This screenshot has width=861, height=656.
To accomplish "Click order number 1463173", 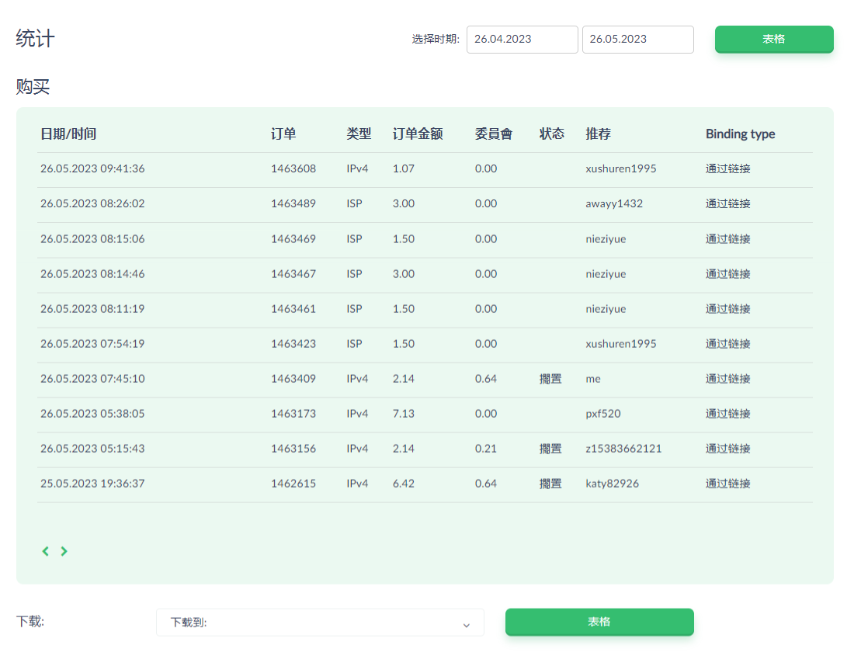I will tap(293, 414).
